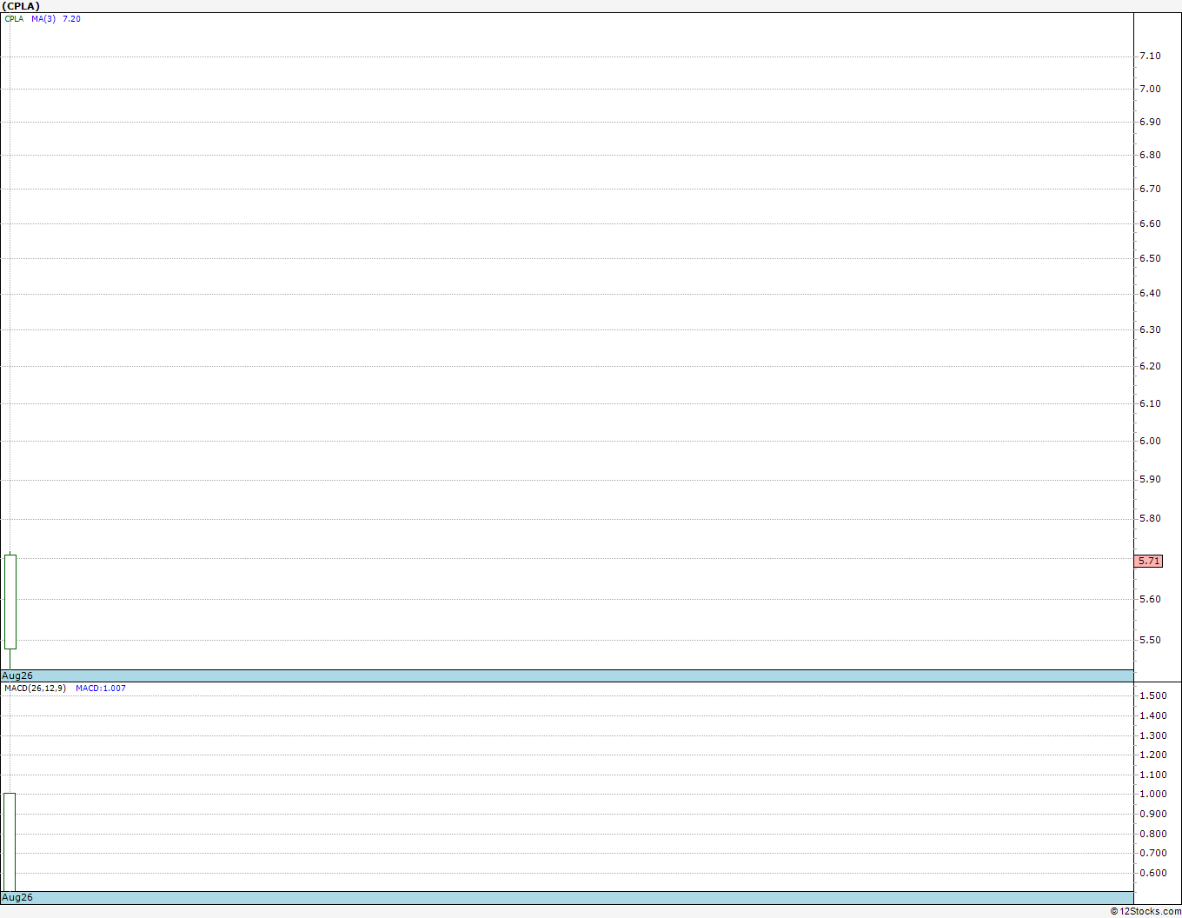
Task: Click the 1.500 MACD axis label
Action: click(1153, 695)
